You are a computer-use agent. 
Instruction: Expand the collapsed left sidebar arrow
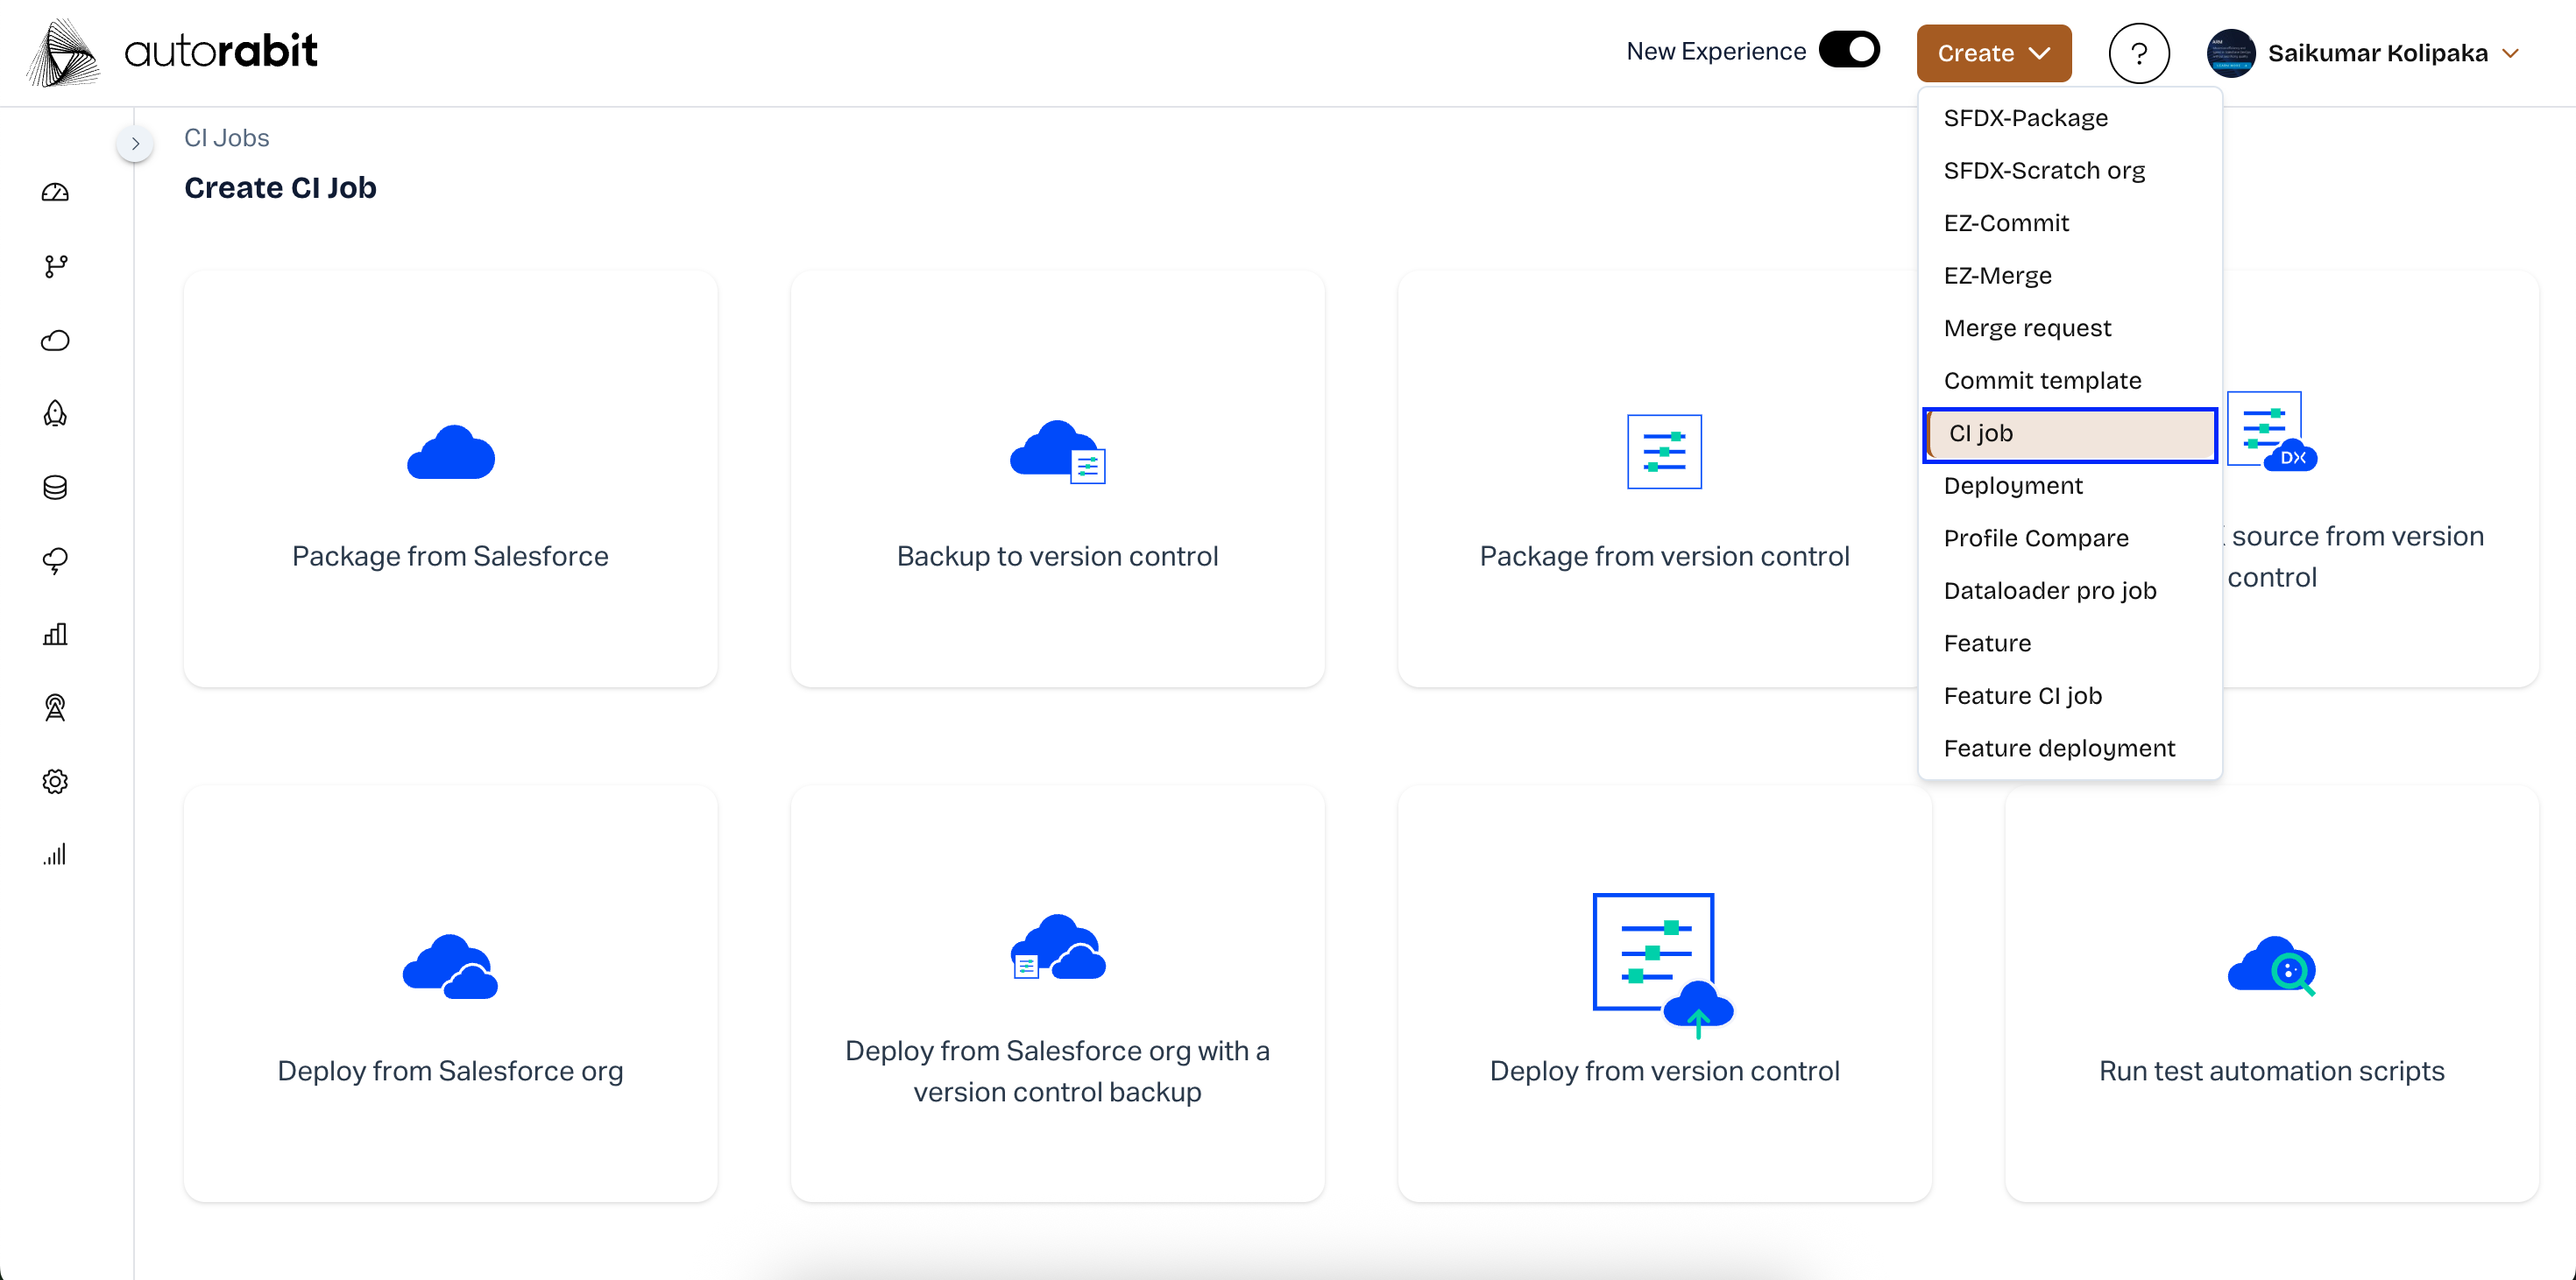(x=135, y=144)
